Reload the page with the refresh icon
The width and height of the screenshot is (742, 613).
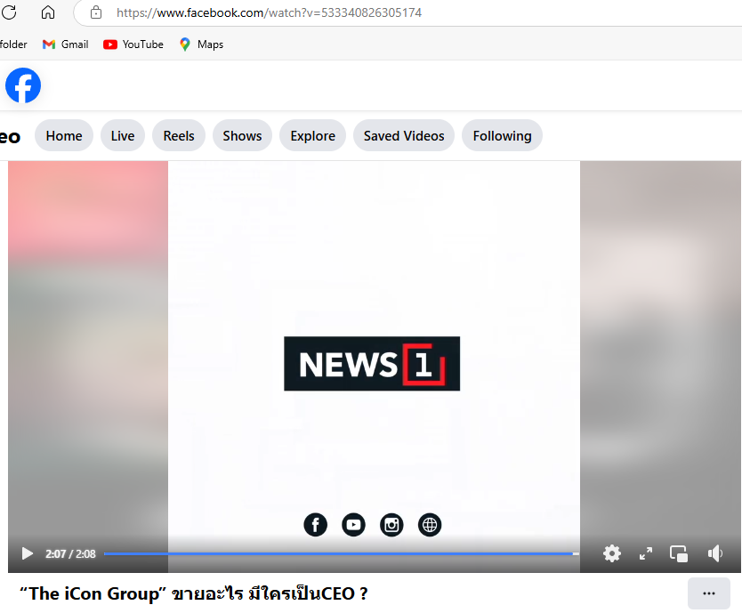coord(9,12)
